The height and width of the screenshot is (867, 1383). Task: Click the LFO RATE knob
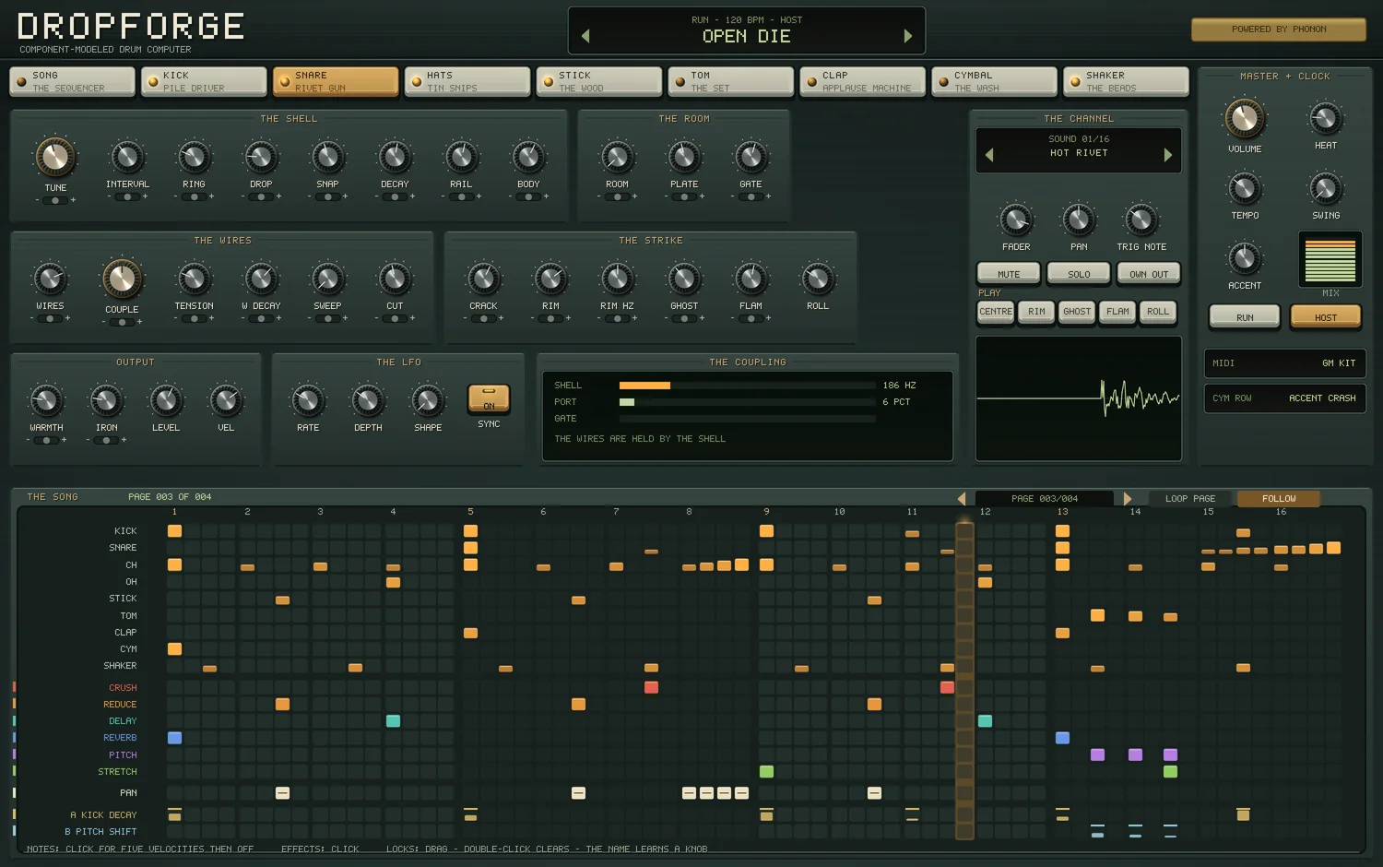[x=308, y=400]
